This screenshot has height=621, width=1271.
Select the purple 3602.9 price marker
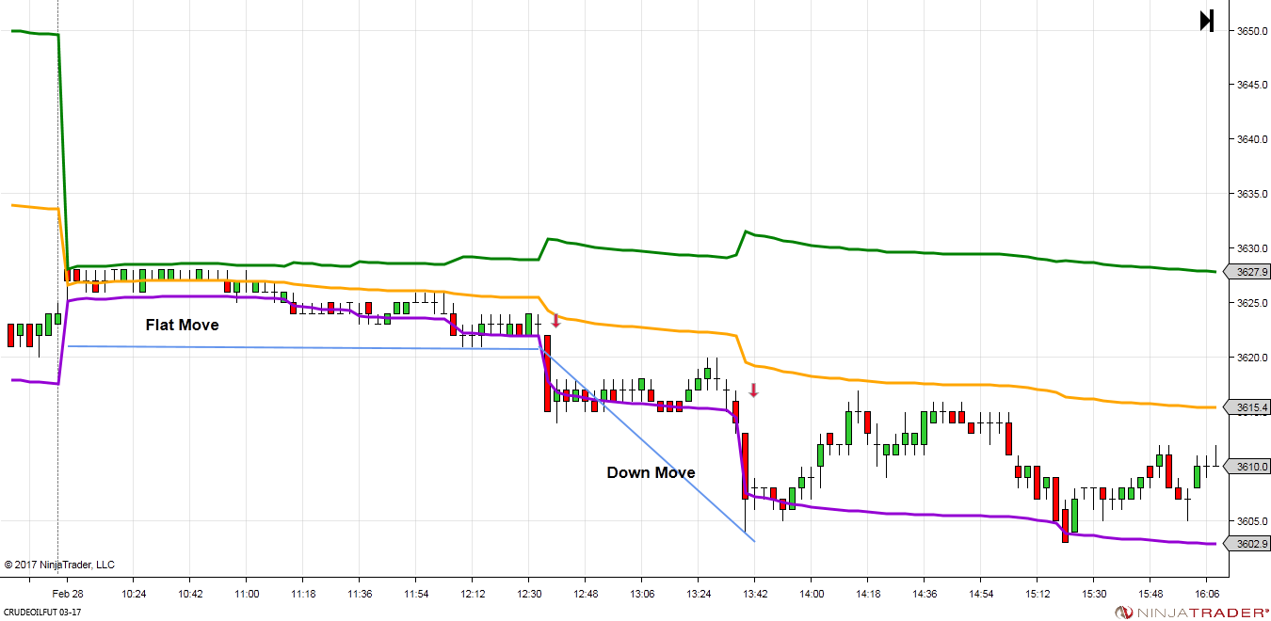(x=1246, y=544)
